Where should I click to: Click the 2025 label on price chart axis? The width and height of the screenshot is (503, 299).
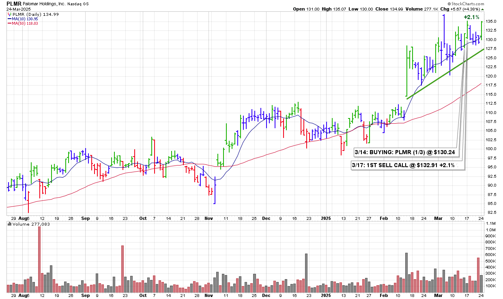[x=327, y=218]
